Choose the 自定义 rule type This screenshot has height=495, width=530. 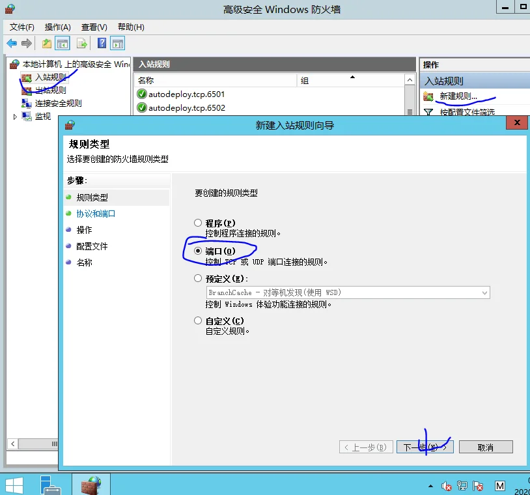[x=198, y=320]
